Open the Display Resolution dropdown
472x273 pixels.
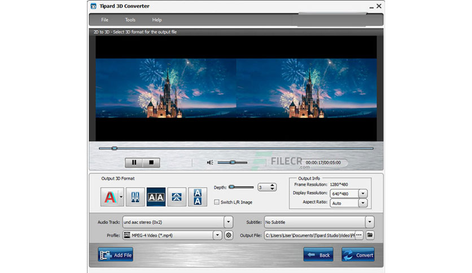point(362,193)
